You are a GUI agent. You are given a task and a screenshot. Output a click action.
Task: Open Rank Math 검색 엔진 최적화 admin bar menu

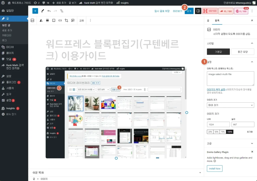[x=96, y=3]
